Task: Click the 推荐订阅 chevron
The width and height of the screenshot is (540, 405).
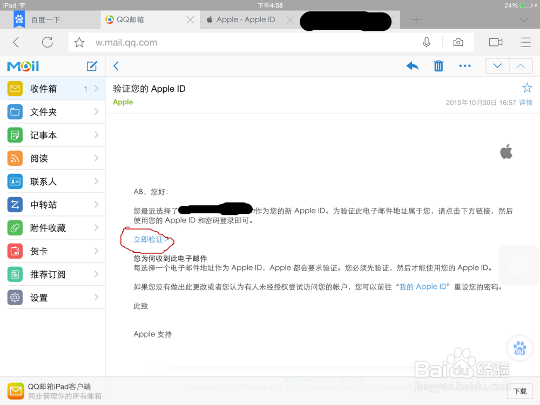Action: pos(97,274)
